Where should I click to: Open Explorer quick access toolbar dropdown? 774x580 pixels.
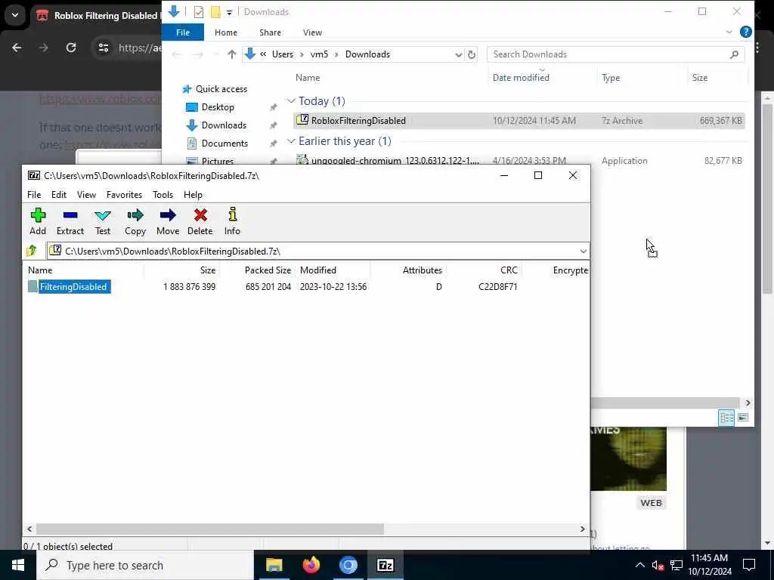tap(230, 12)
